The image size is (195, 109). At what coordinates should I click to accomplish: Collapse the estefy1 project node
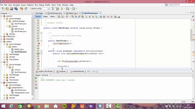(x=2, y=42)
